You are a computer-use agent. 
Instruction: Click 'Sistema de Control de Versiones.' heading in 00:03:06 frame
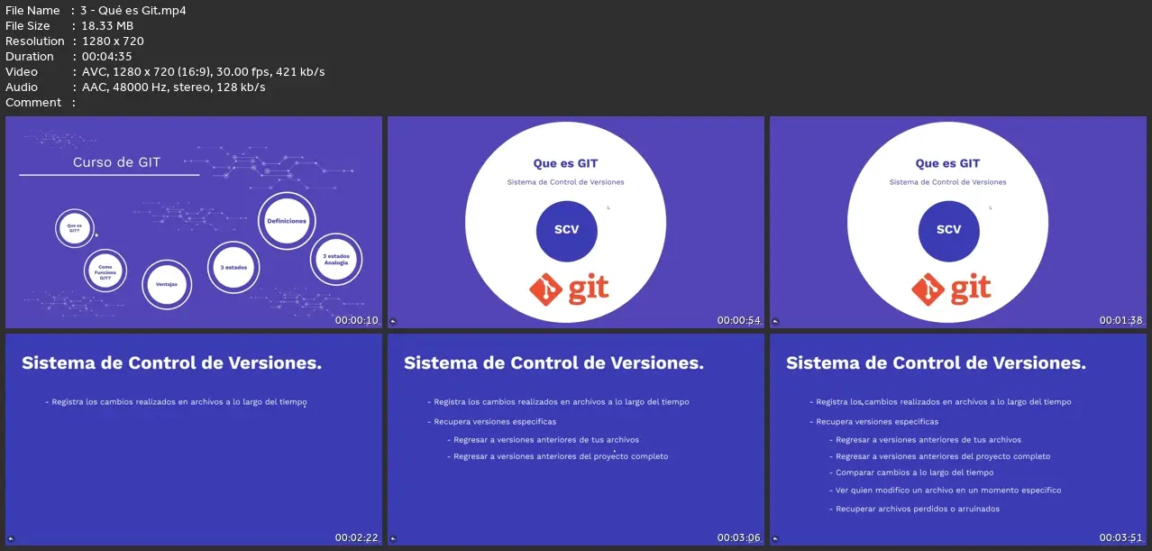pyautogui.click(x=553, y=363)
